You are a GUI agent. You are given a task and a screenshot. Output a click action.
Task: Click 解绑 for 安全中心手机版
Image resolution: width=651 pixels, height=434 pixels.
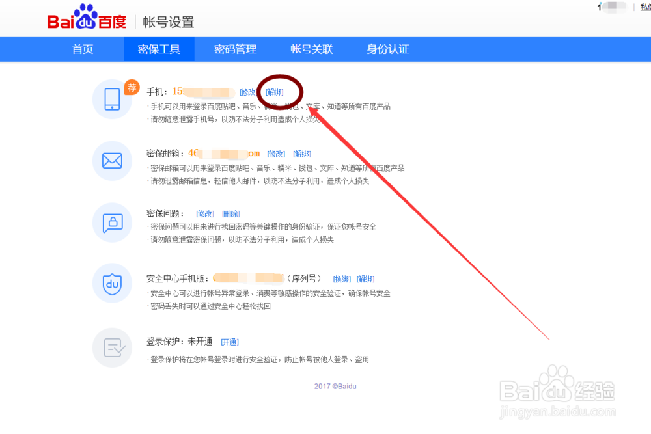[365, 279]
